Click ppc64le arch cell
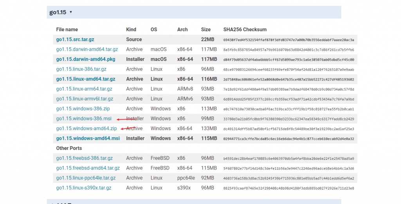 (x=186, y=178)
